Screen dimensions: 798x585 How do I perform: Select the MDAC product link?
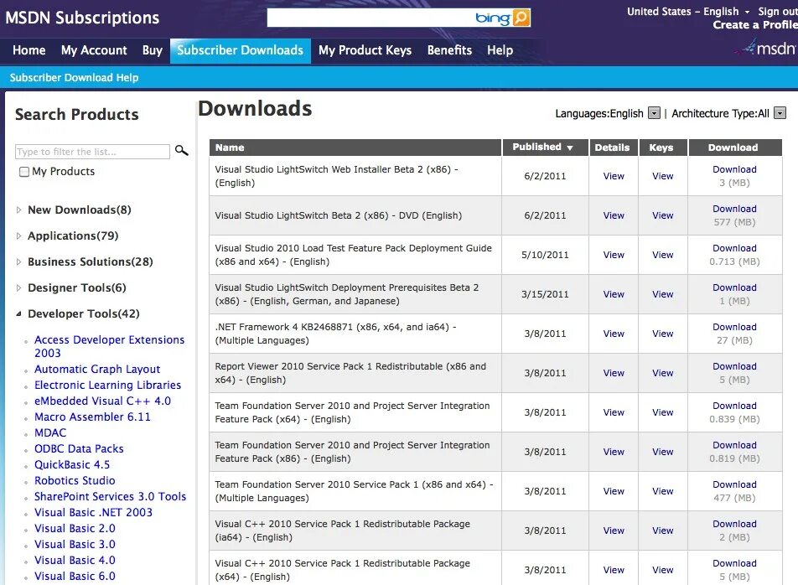(x=50, y=432)
